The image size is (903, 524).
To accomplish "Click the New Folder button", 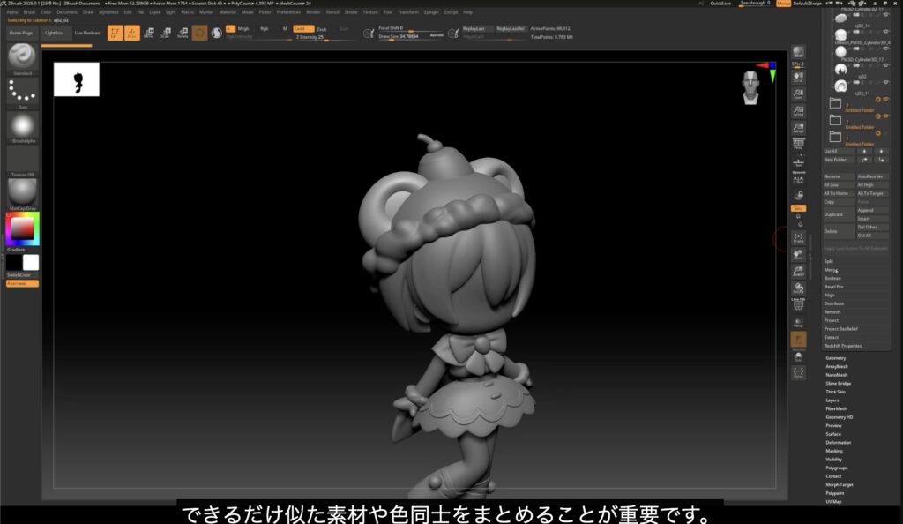I will click(x=840, y=160).
